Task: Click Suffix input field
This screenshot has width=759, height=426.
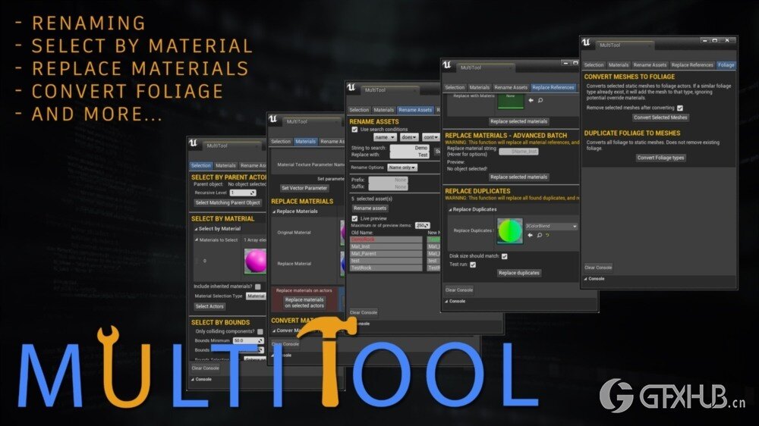Action: [388, 186]
